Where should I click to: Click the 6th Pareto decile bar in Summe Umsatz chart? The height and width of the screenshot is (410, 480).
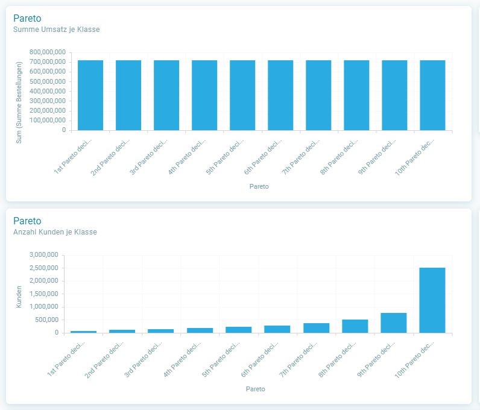[280, 95]
